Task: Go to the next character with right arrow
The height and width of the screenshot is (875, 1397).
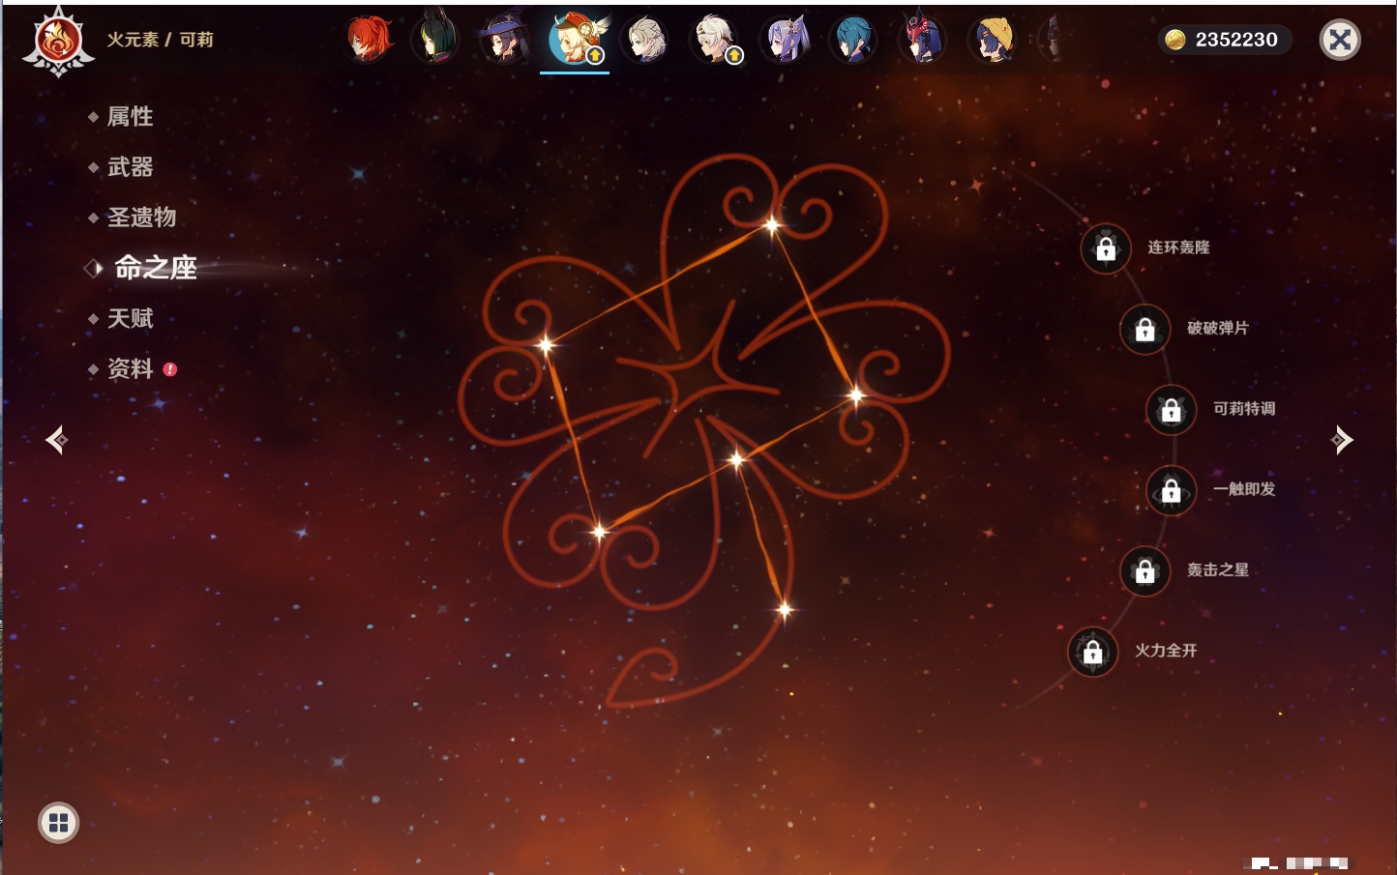Action: [x=1342, y=440]
